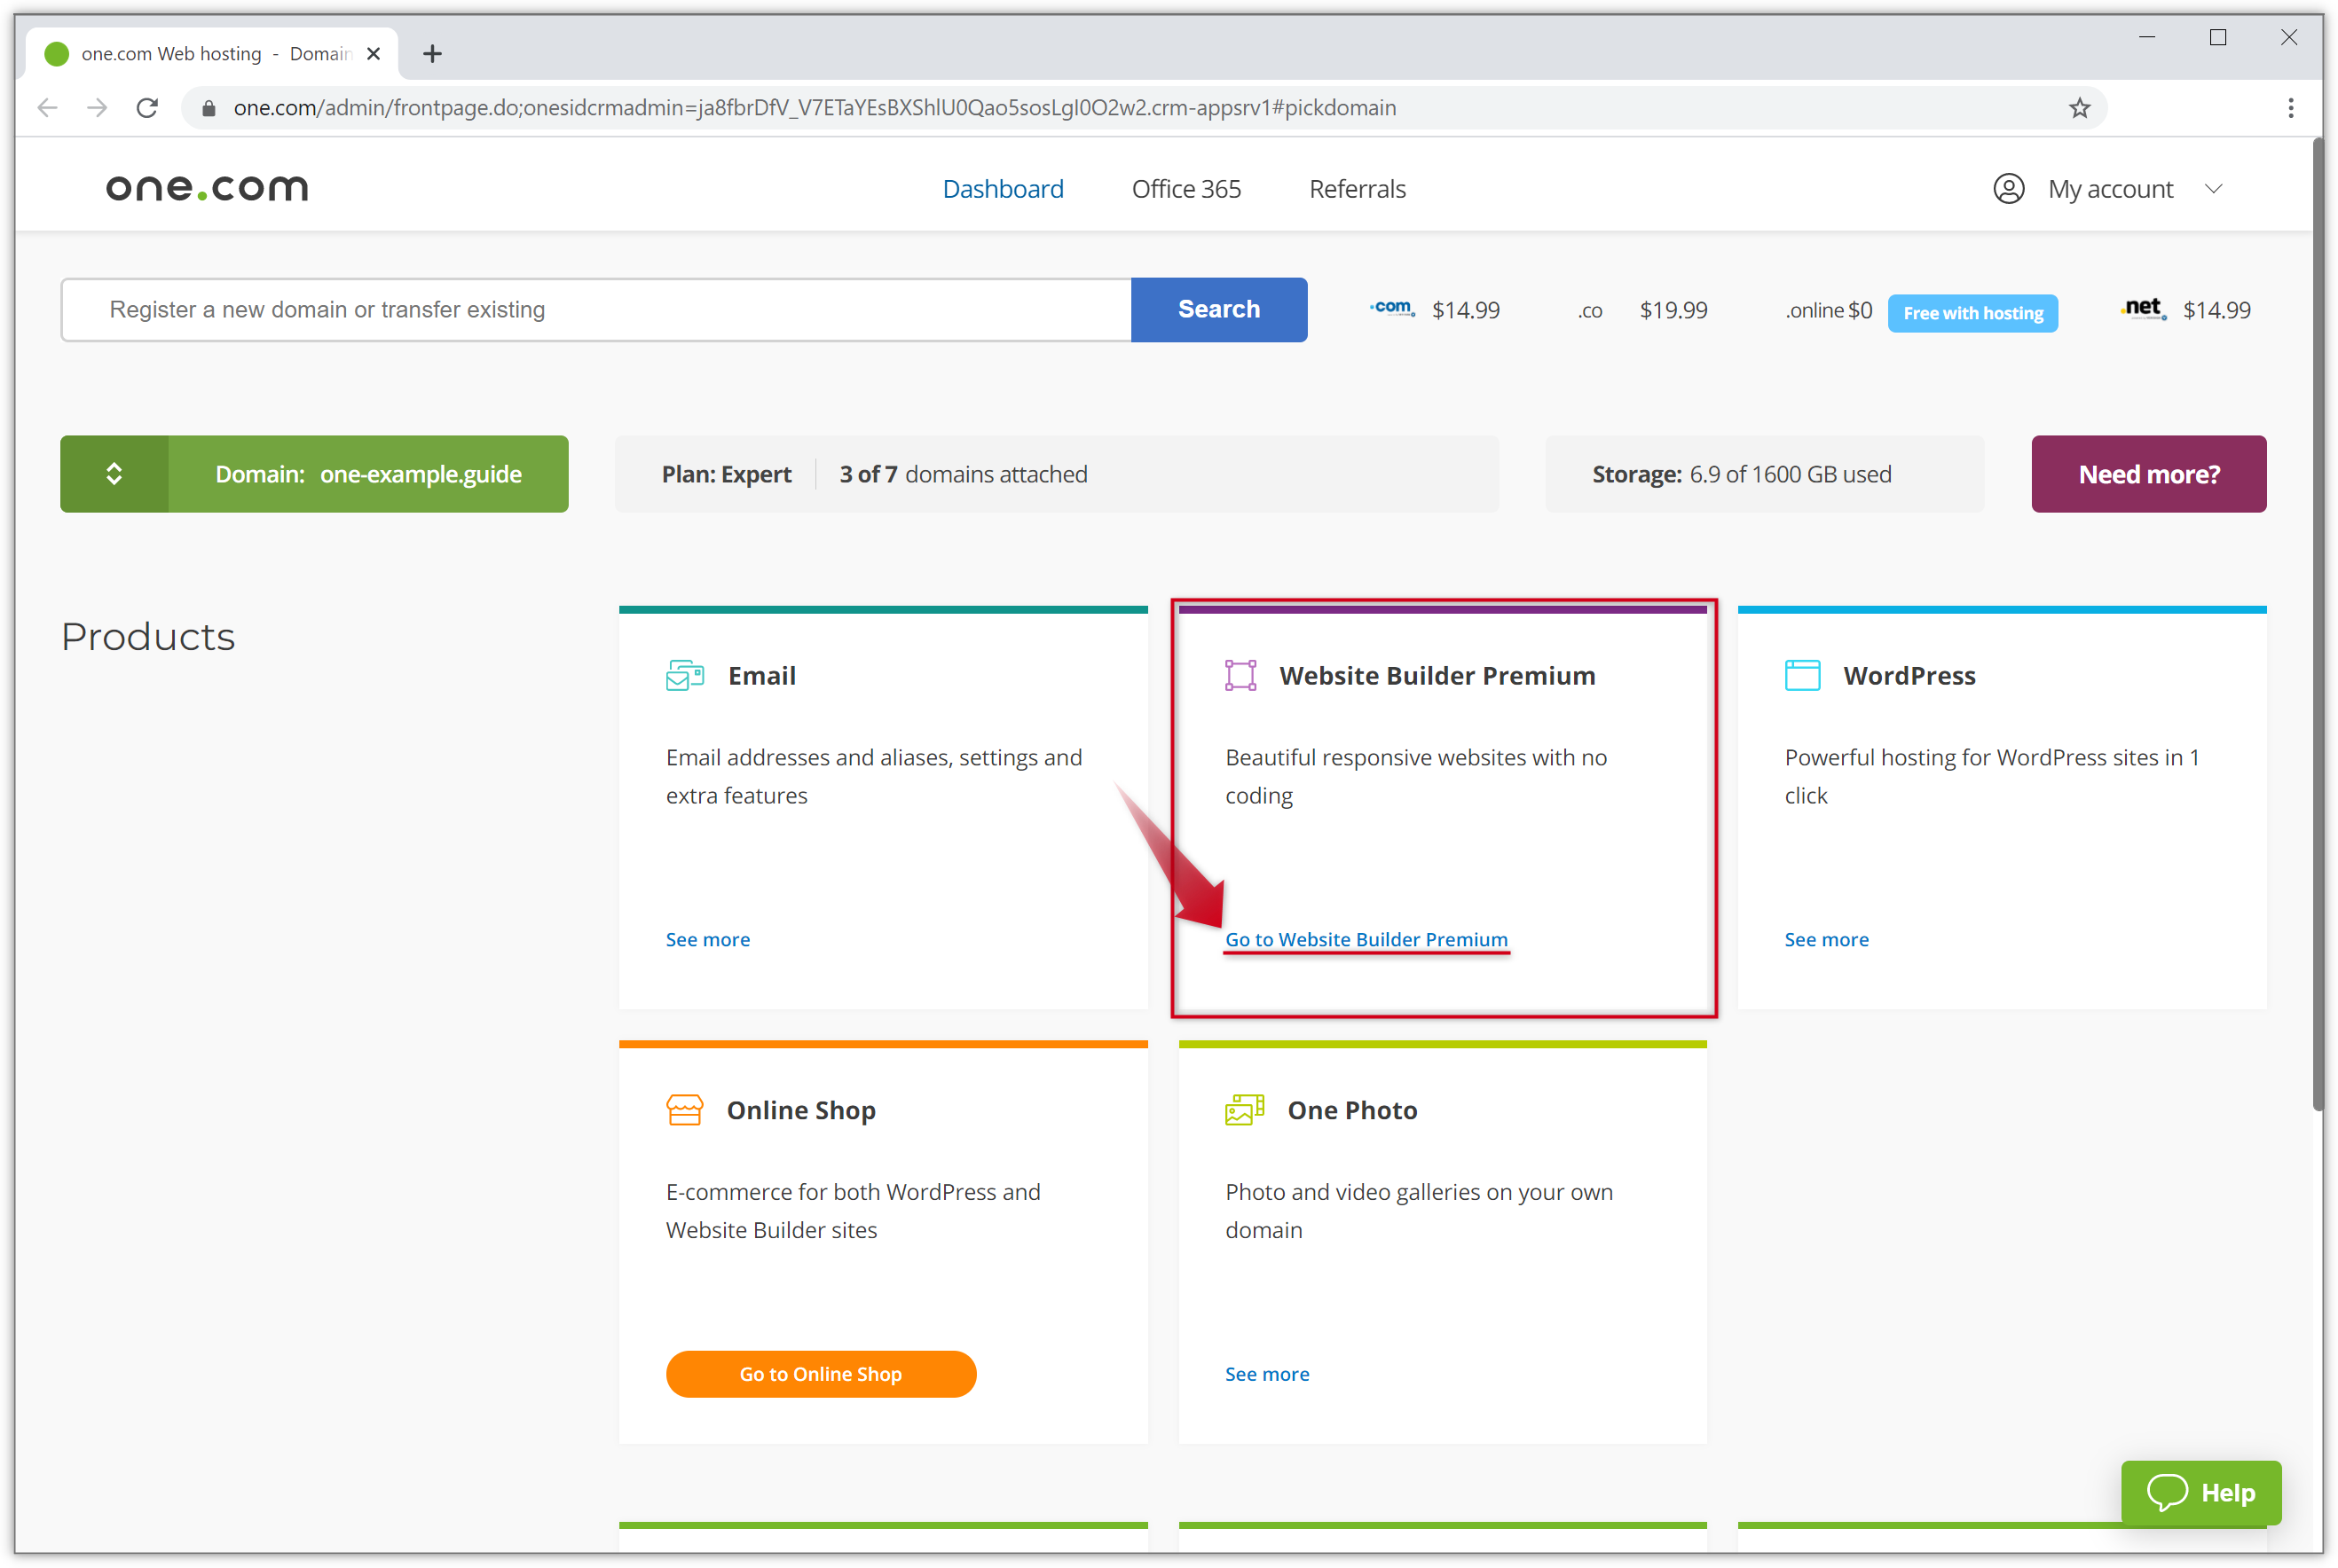Click the One Photo card heading

[1351, 1110]
